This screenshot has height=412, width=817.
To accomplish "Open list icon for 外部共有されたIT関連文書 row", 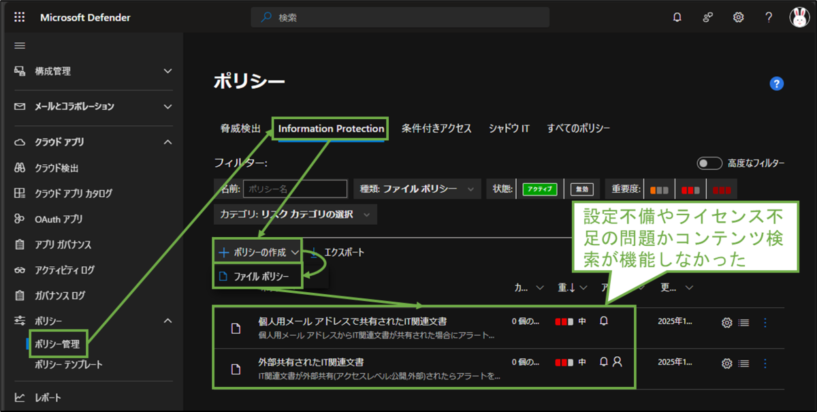I will tap(743, 364).
